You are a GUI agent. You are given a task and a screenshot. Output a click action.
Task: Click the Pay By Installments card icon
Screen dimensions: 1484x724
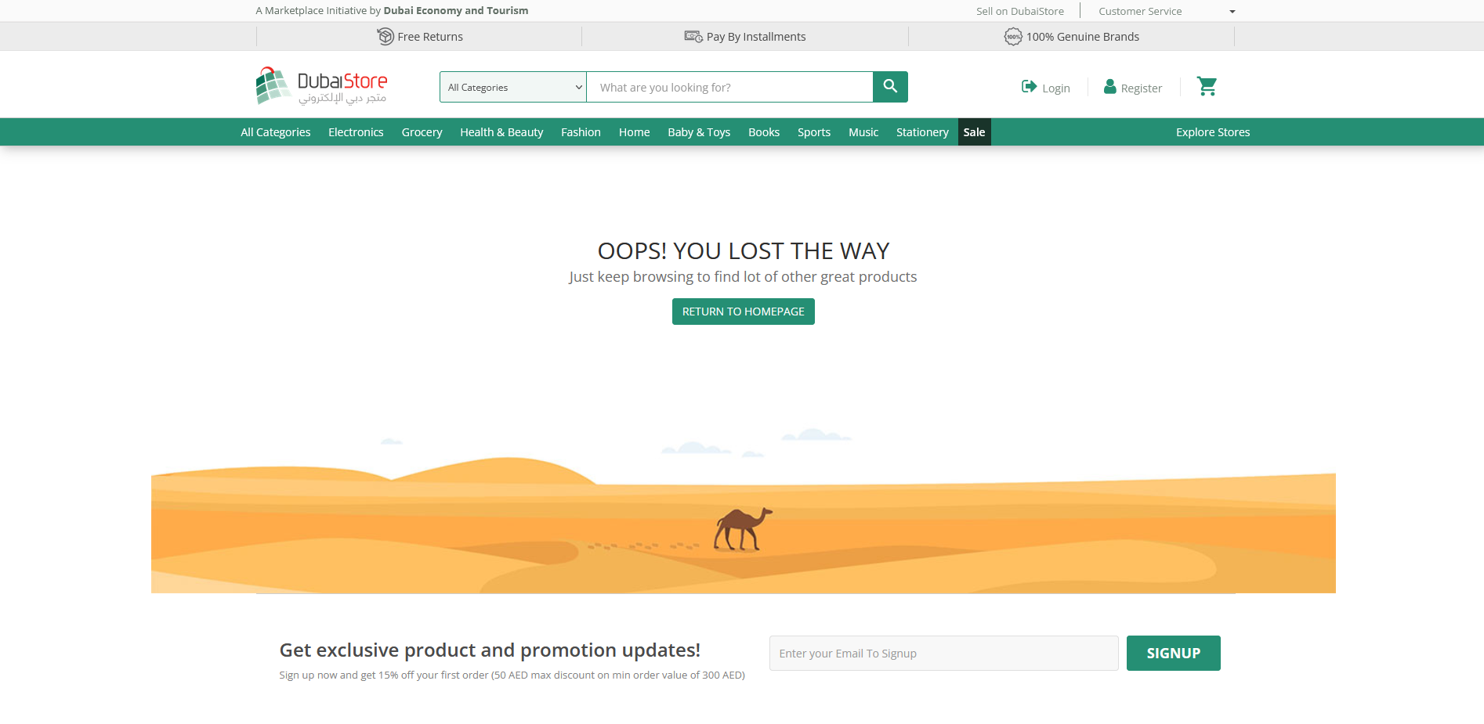(693, 37)
